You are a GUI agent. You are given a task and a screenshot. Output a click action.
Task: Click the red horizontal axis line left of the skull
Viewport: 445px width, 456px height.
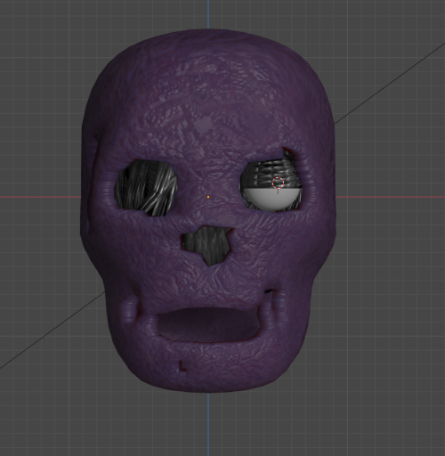(40, 197)
